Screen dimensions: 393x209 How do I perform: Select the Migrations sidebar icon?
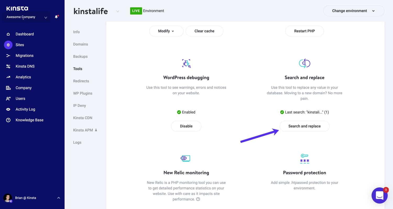click(x=8, y=56)
